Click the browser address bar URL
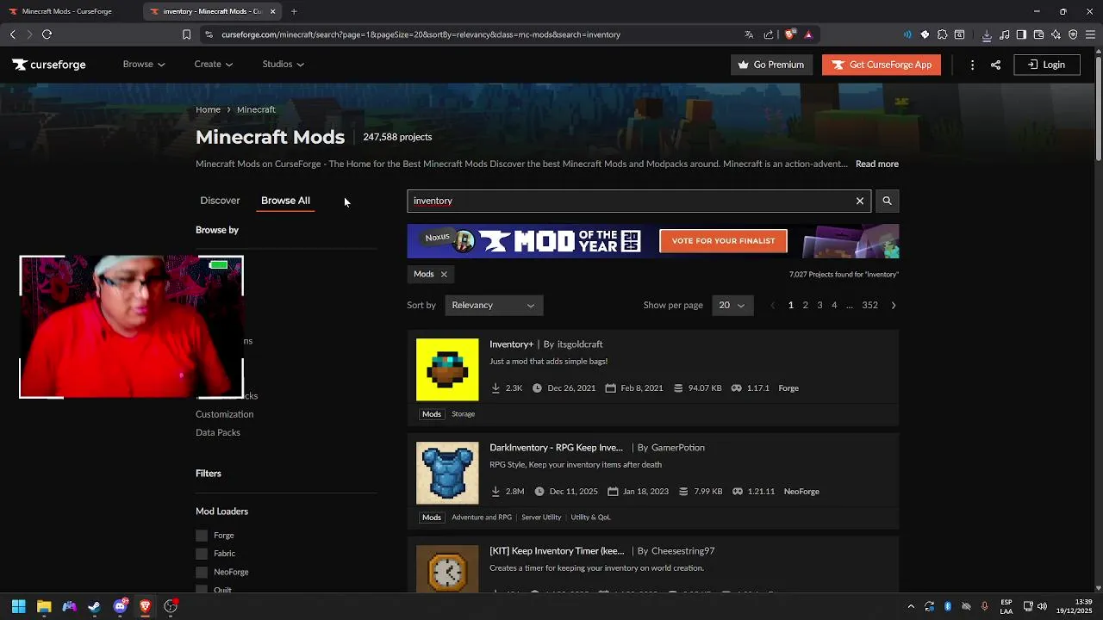This screenshot has height=620, width=1103. tap(421, 34)
